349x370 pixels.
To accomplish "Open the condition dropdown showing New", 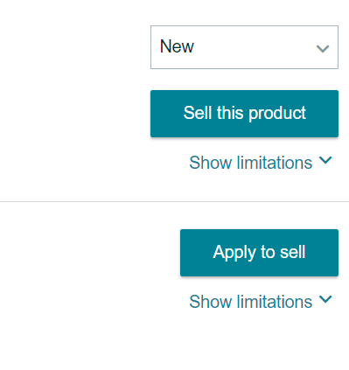I will coord(244,47).
